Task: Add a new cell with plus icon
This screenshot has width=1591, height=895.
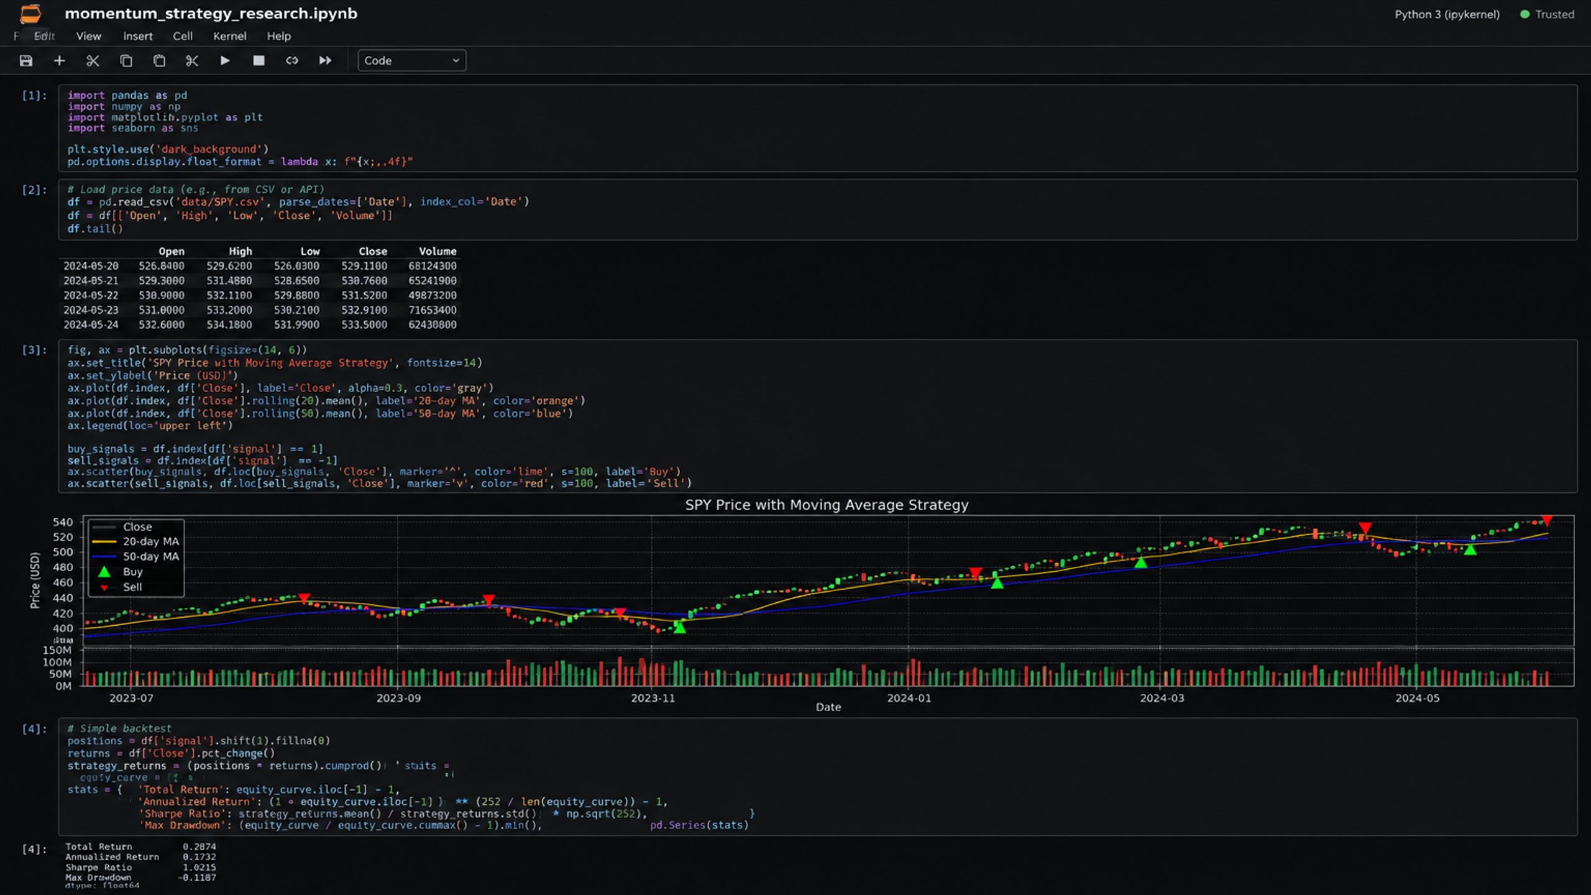Action: [x=59, y=60]
